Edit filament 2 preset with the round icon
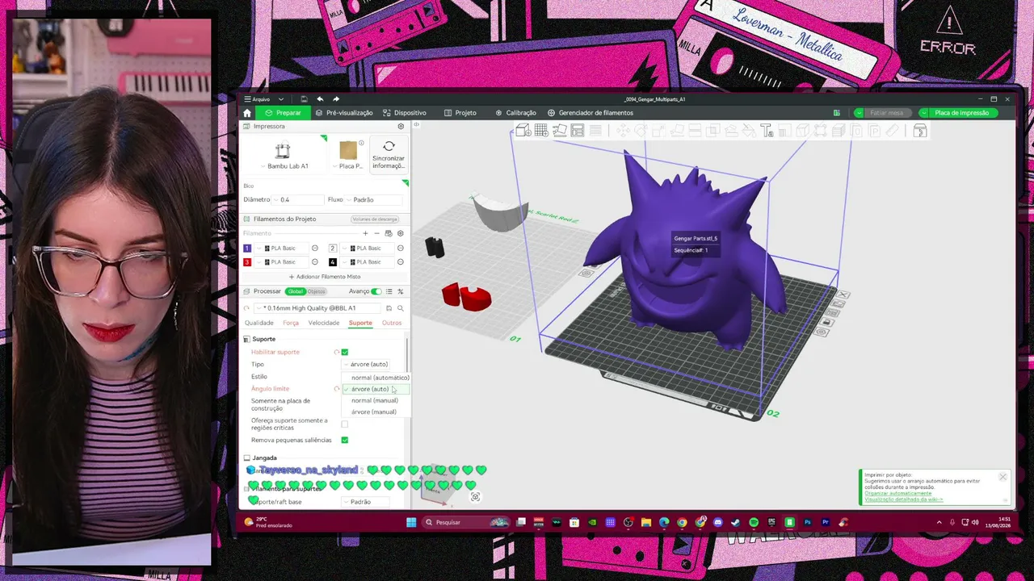This screenshot has height=581, width=1034. coord(401,249)
